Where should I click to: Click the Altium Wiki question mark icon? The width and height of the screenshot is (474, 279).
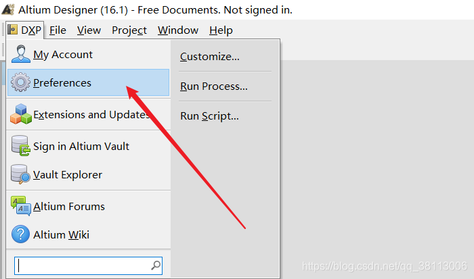(21, 235)
